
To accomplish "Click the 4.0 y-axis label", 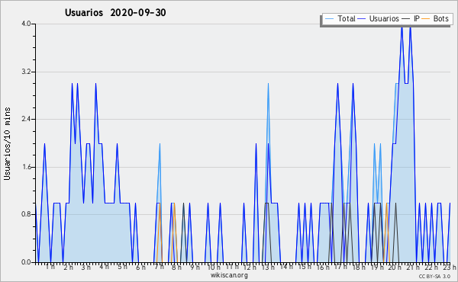I will click(26, 24).
